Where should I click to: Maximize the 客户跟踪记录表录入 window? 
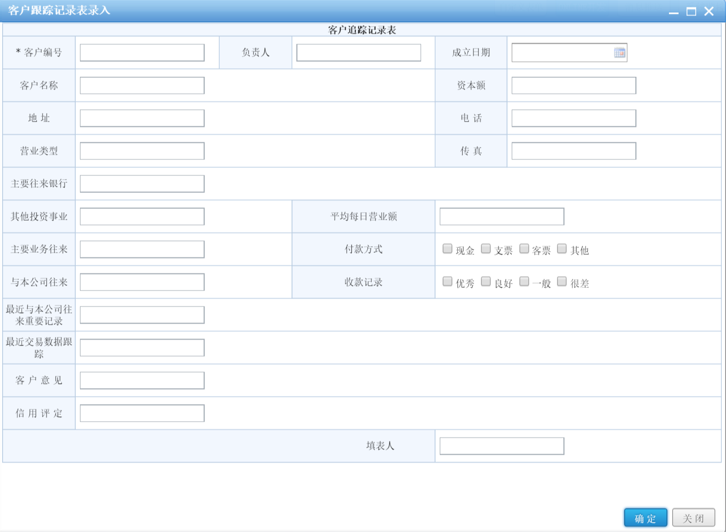click(x=691, y=12)
